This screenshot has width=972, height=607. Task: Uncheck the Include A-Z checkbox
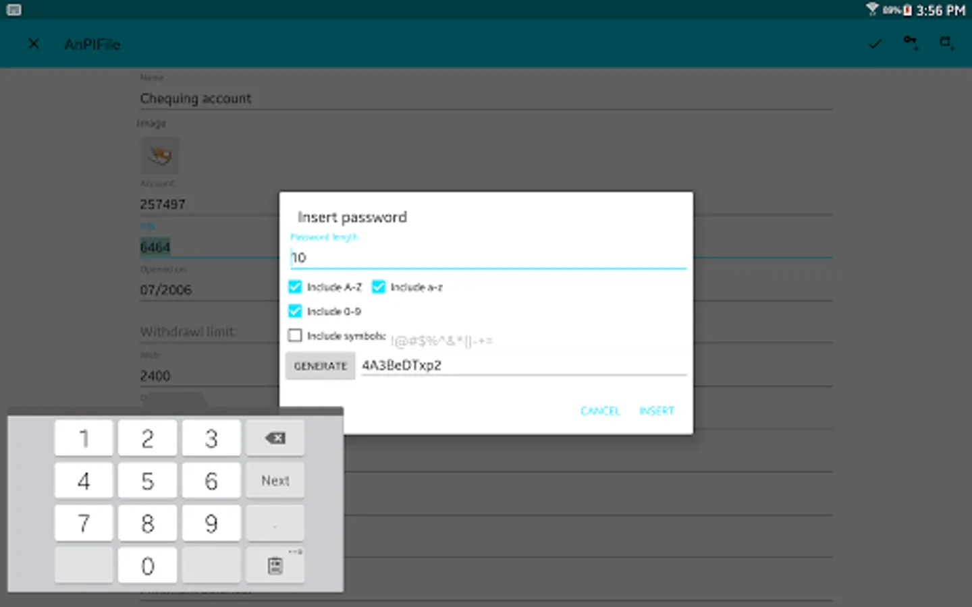(295, 287)
